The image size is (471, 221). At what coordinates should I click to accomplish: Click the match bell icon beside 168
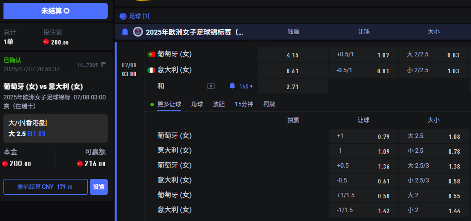pyautogui.click(x=232, y=86)
